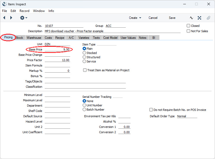Click the Shelf Code field
Viewport: 215px width, 159px height.
point(57,111)
